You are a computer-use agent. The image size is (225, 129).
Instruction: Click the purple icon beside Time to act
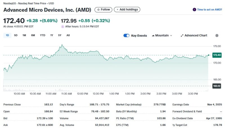(194, 10)
